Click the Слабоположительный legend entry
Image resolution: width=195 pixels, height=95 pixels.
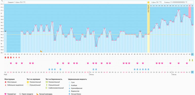pos(56,88)
